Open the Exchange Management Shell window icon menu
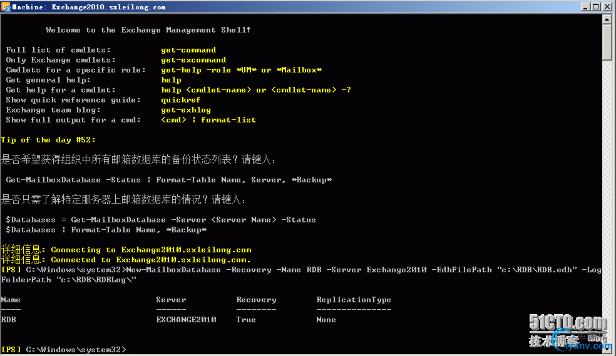 [x=6, y=7]
